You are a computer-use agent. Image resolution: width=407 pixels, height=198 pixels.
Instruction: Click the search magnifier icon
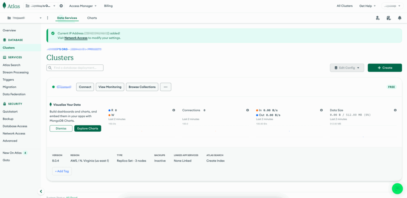tap(50, 68)
